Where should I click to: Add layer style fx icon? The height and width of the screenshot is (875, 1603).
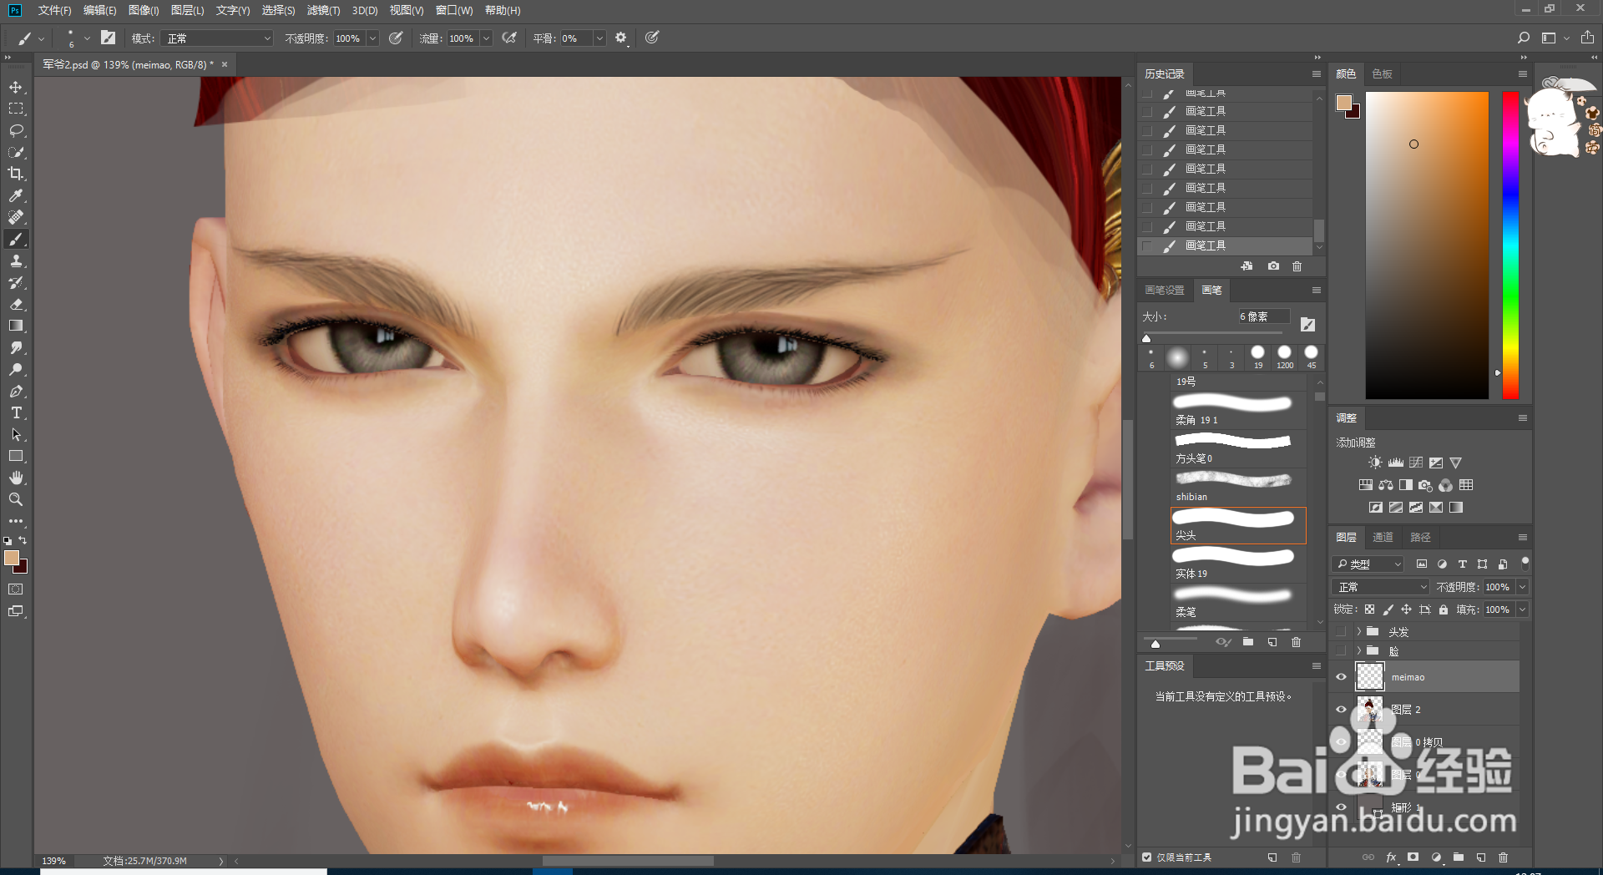pos(1391,857)
